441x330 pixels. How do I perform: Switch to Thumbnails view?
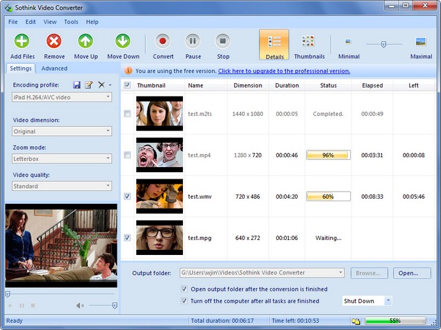click(309, 42)
